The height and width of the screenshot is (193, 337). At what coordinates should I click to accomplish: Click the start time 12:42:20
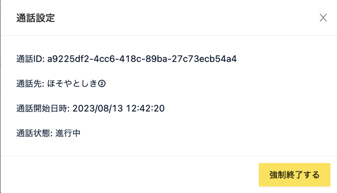[x=145, y=108]
